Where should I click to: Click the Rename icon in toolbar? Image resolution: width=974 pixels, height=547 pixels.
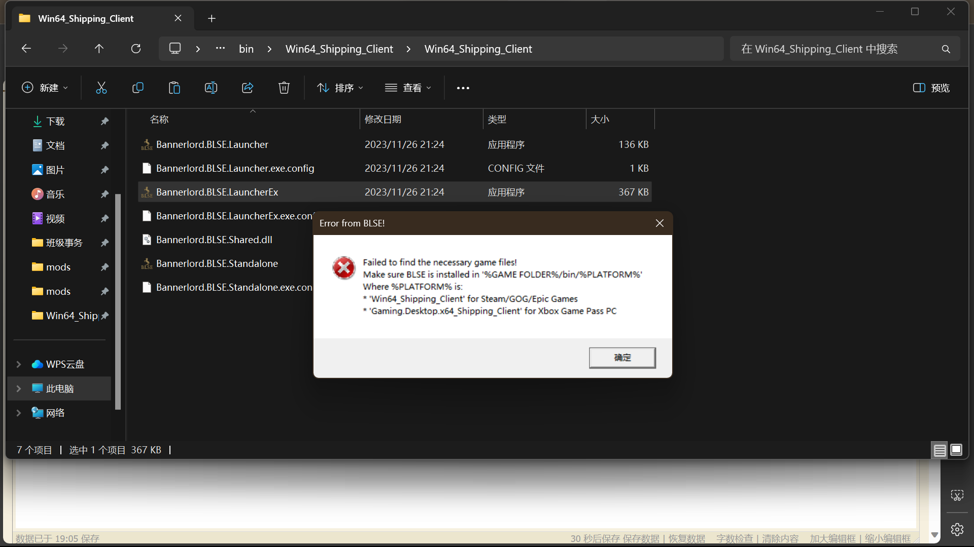[211, 88]
